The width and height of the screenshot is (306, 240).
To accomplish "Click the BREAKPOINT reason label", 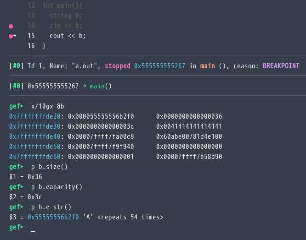I will (x=281, y=66).
